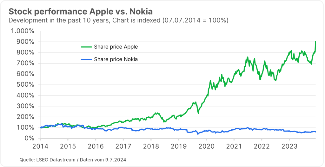Screen dimensions: 325x167
Task: Select the 2022 x-axis year label
Action: pos(262,147)
